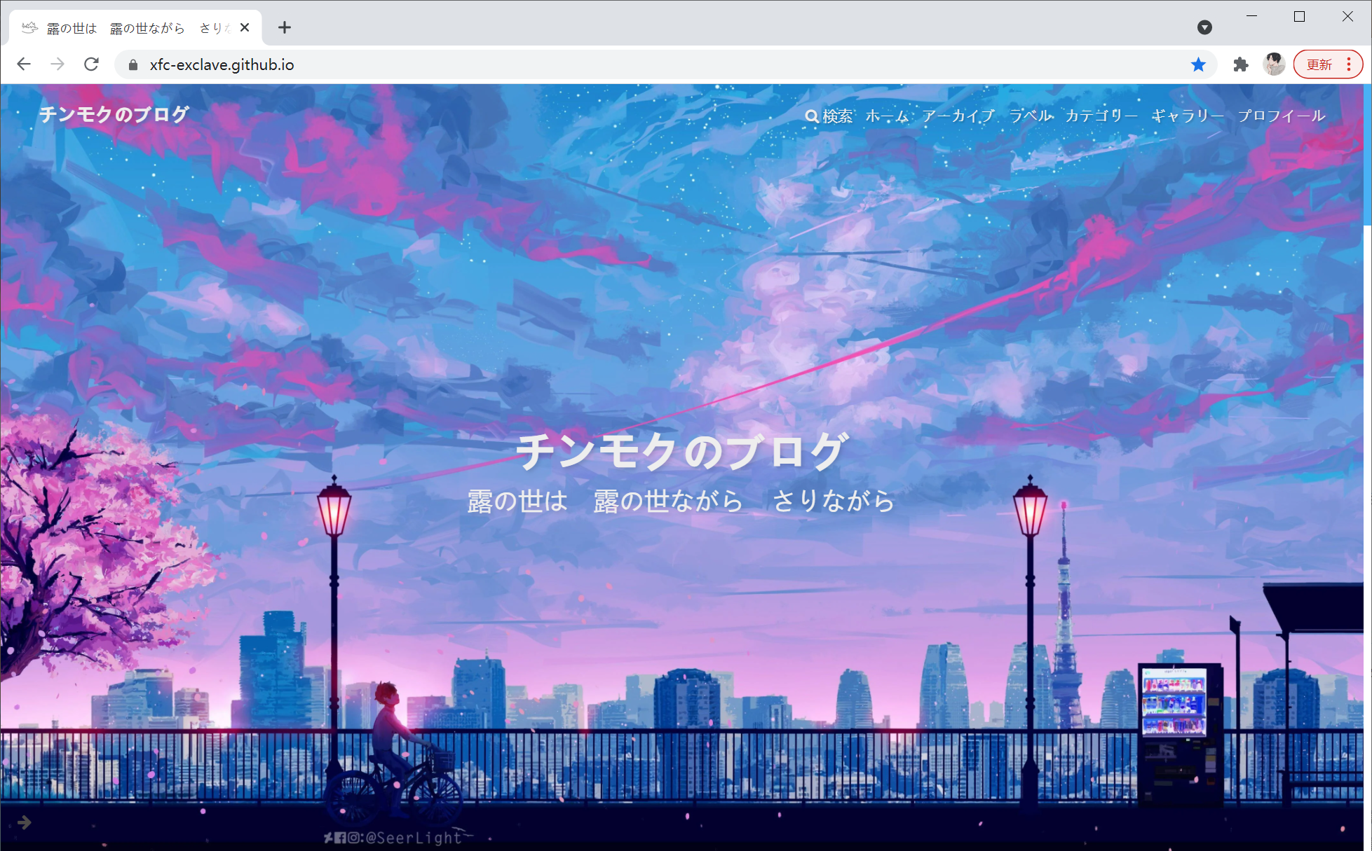Open the extensions puzzle icon
This screenshot has width=1372, height=851.
[1240, 64]
